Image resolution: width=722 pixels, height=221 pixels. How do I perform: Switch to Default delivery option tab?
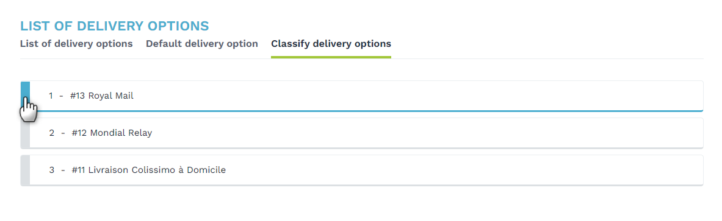click(x=201, y=44)
